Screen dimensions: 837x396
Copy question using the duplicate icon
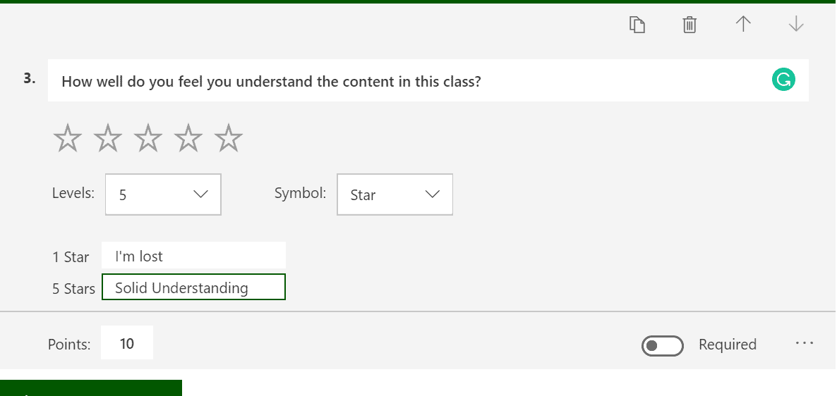pyautogui.click(x=637, y=25)
